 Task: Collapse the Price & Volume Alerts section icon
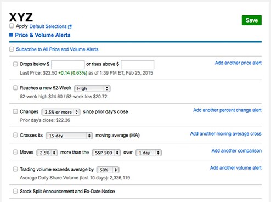pyautogui.click(x=11, y=35)
